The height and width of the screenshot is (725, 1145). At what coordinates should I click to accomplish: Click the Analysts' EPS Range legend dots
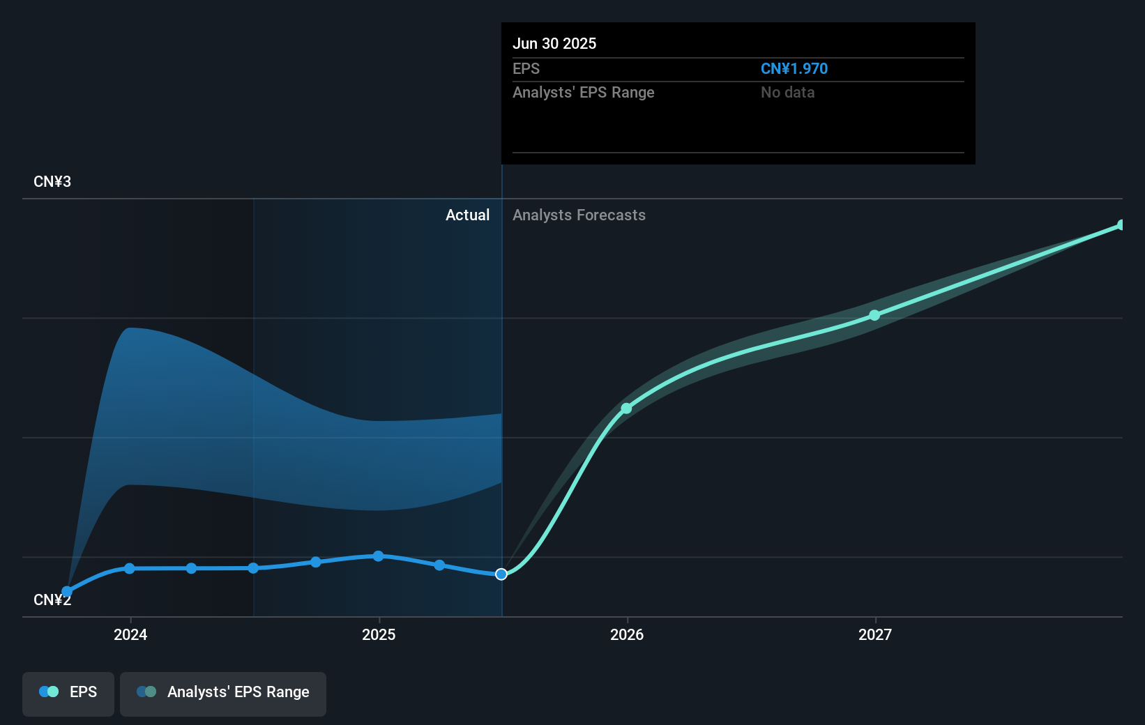tap(146, 692)
